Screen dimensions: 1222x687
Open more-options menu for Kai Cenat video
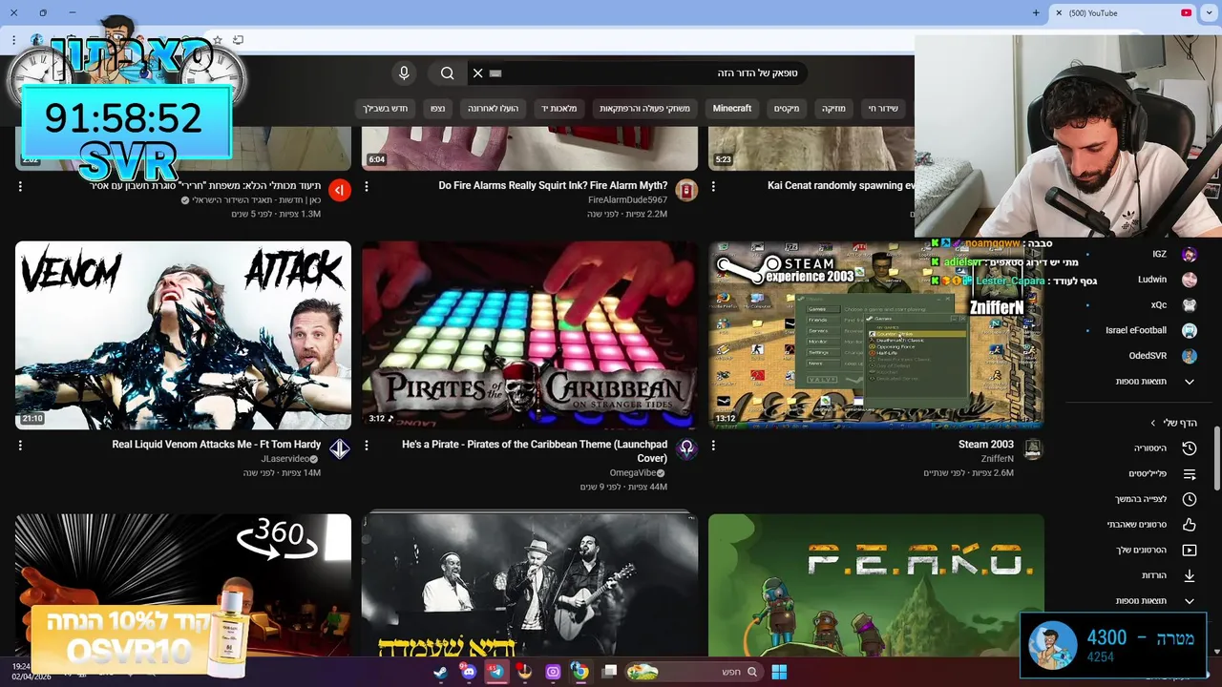[x=713, y=187]
